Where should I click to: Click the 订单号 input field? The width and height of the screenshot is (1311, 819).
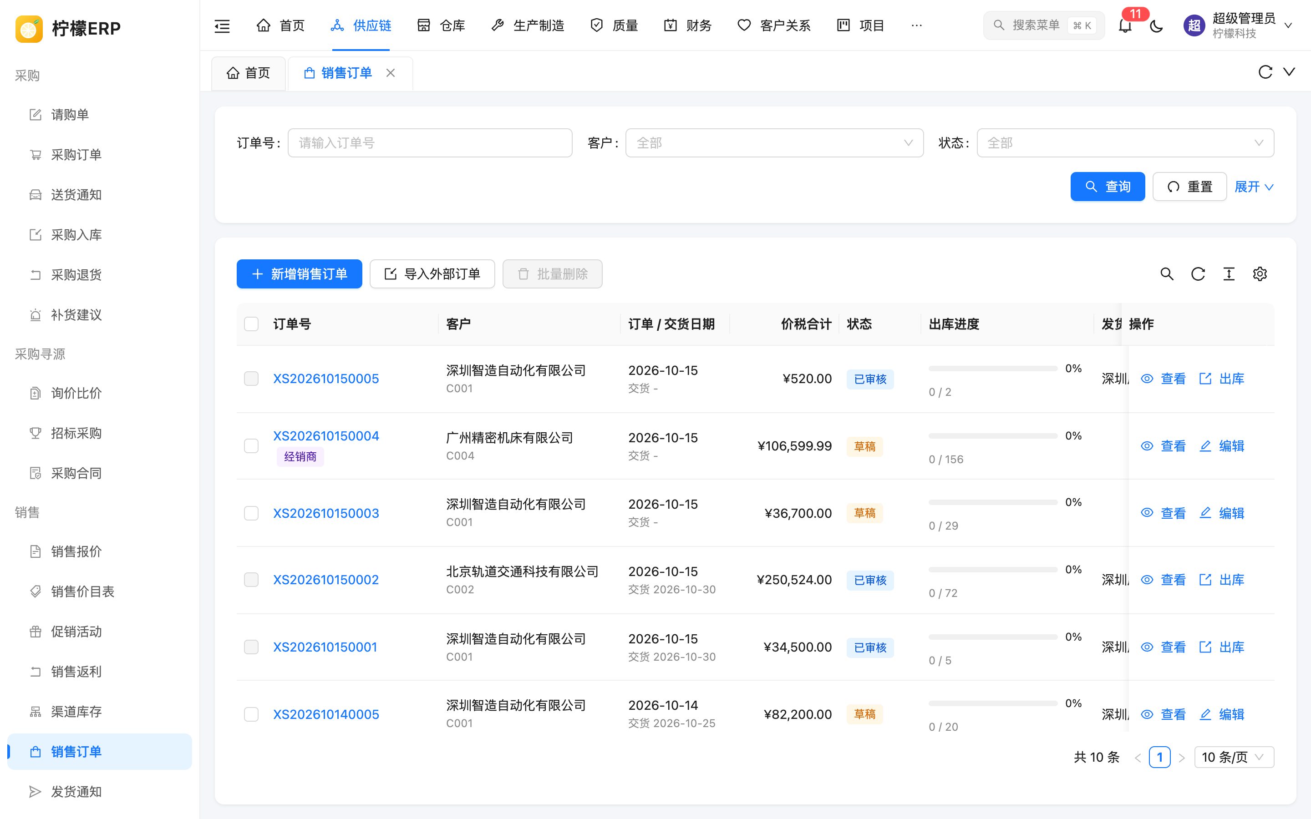coord(430,143)
